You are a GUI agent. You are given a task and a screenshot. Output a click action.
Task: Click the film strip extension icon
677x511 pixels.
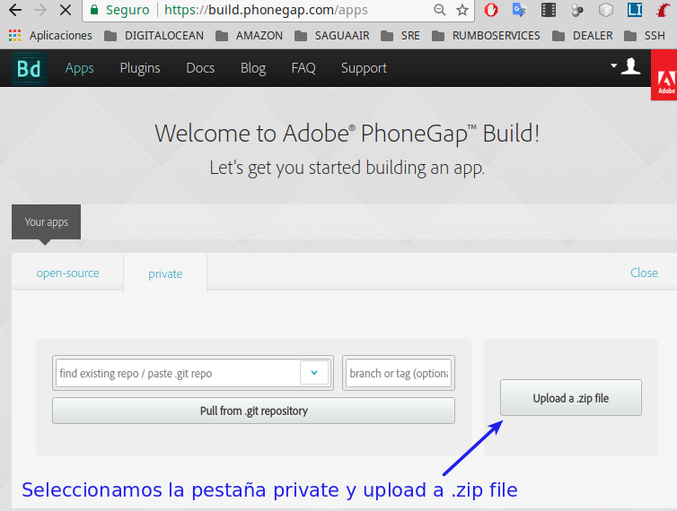(x=549, y=10)
